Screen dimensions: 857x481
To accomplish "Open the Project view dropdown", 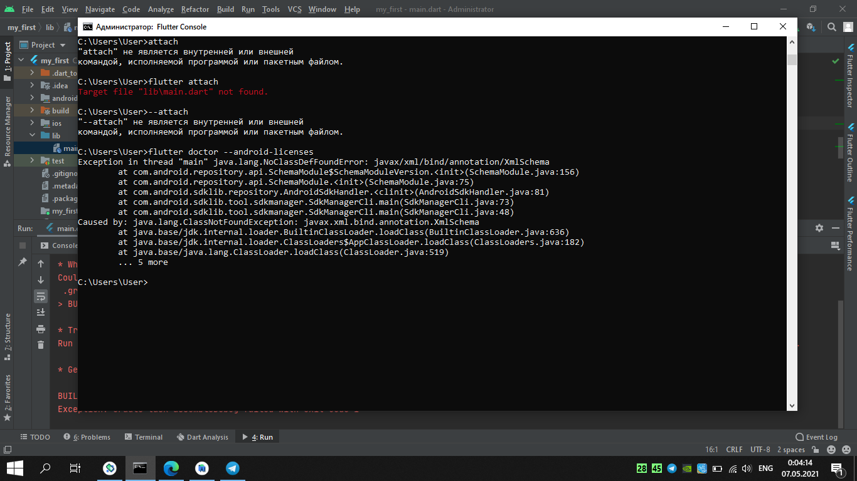I will 43,45.
